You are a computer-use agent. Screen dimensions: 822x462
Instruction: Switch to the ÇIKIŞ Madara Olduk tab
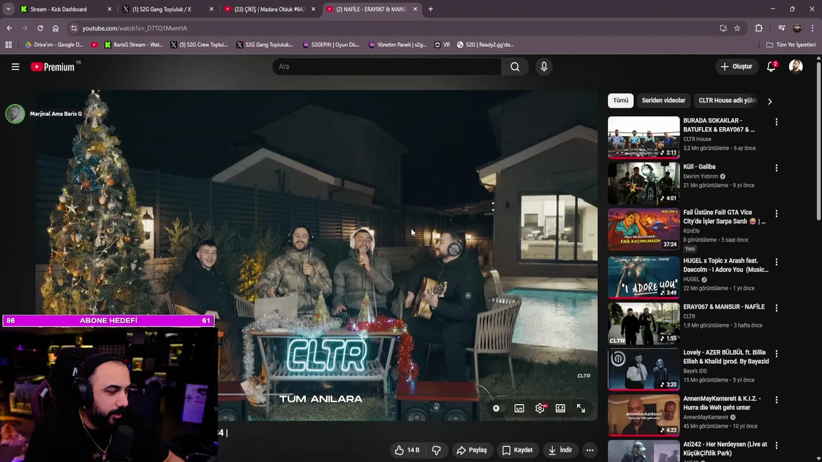269,9
